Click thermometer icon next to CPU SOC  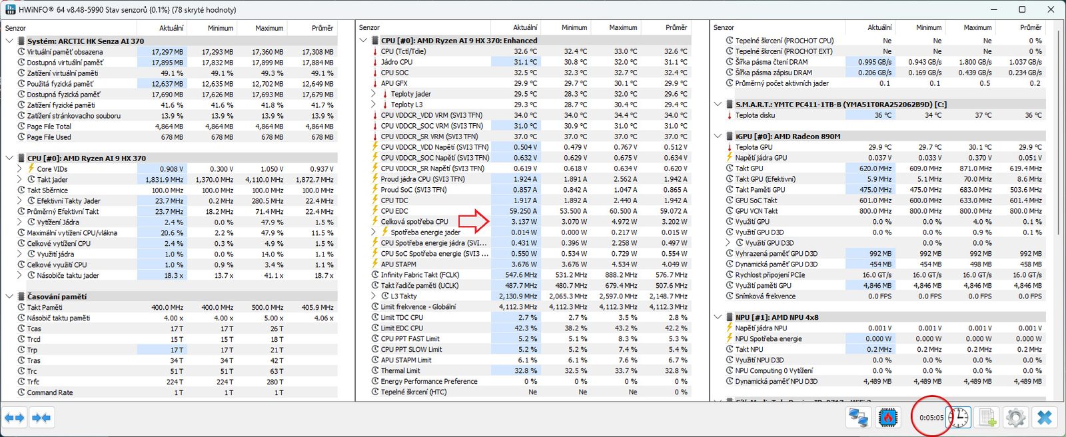pos(374,73)
